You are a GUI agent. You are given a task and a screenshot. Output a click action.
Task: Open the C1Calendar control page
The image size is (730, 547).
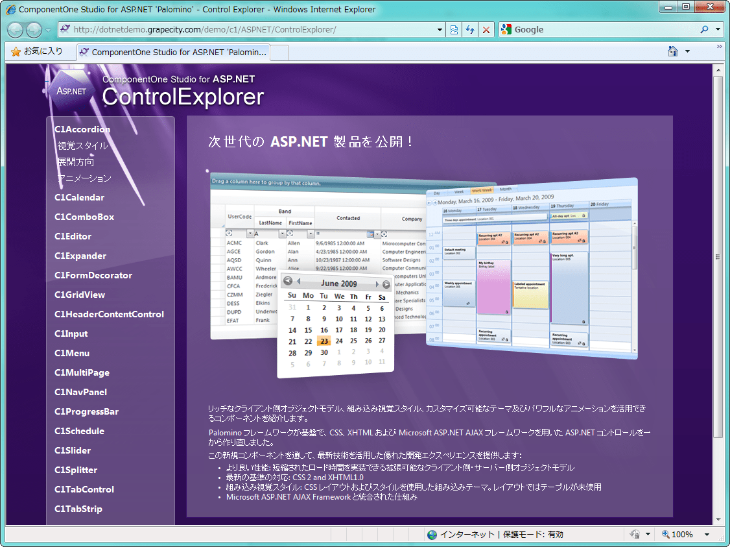[79, 197]
